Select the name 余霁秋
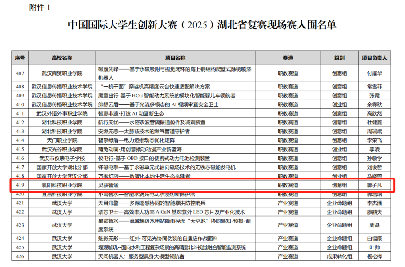Viewport: 405px width, 267px height. 374,104
